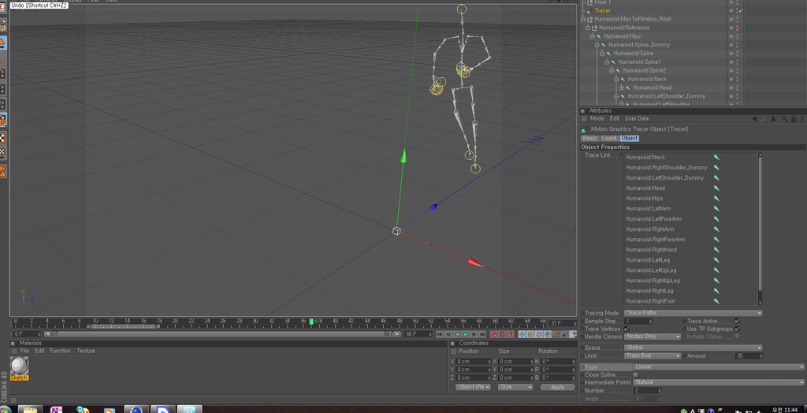Toggle Rotation keyframe recording icon

point(539,334)
